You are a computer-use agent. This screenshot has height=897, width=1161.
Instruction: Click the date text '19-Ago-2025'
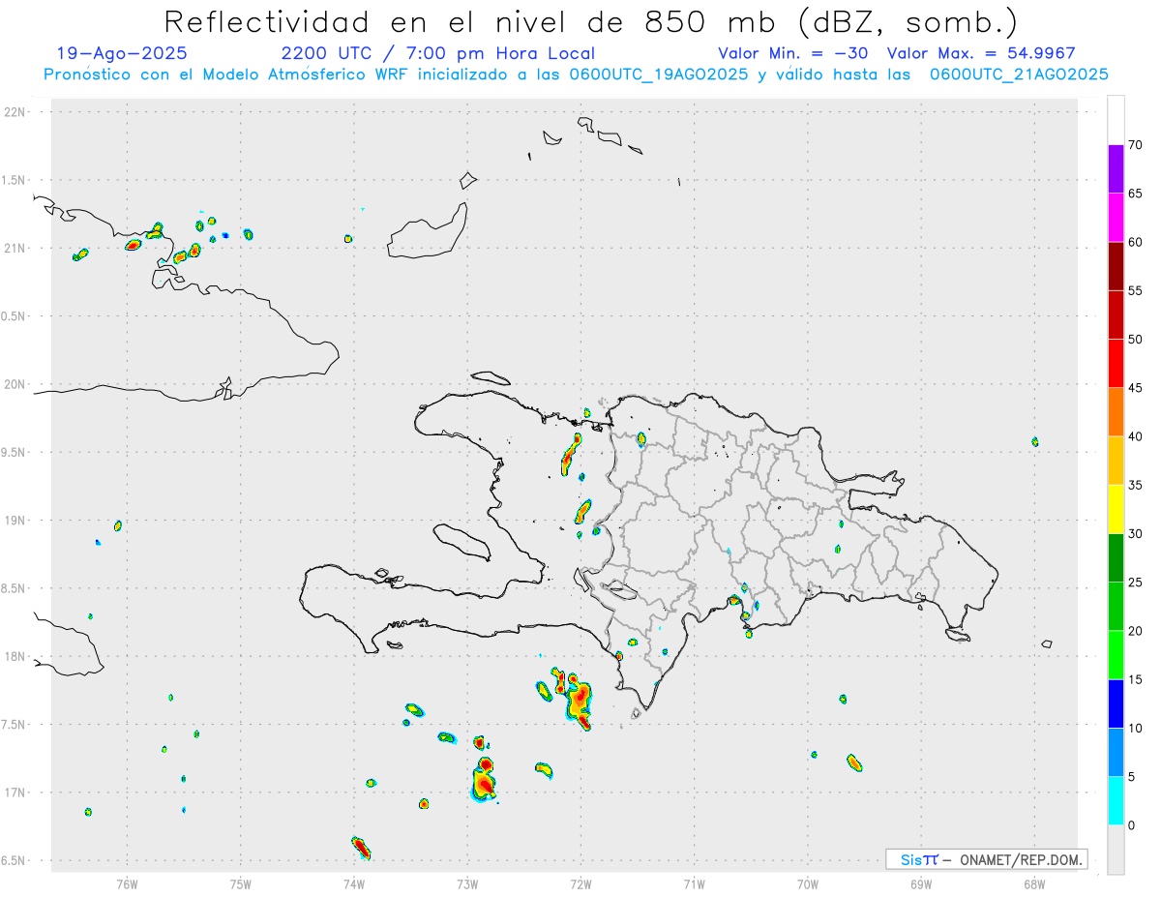[x=122, y=53]
